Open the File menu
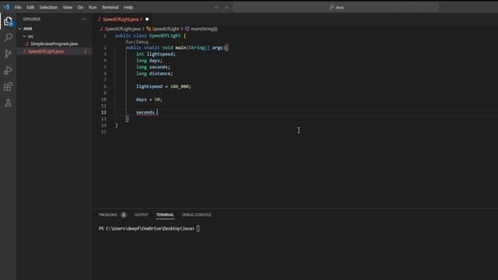The height and width of the screenshot is (280, 498). click(18, 7)
